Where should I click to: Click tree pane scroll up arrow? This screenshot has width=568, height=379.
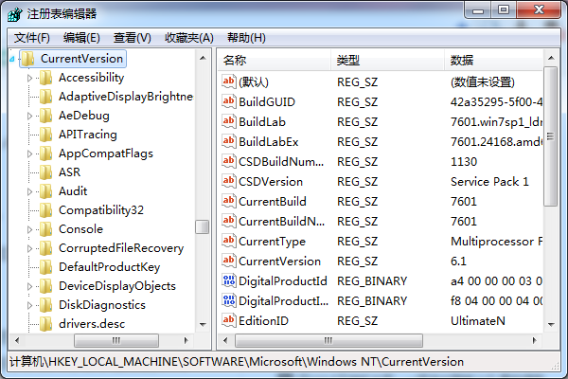pos(203,58)
